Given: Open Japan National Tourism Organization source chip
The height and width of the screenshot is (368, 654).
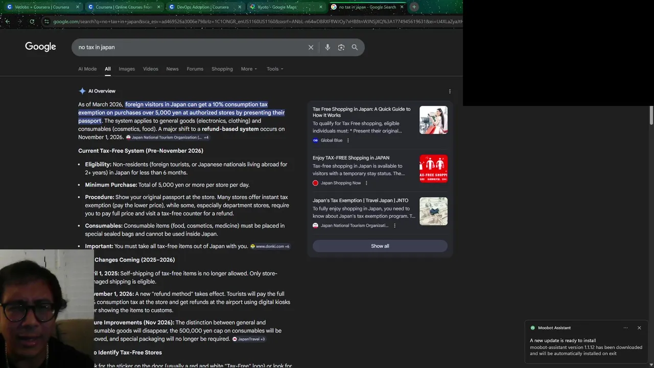Looking at the screenshot, I should coord(167,137).
